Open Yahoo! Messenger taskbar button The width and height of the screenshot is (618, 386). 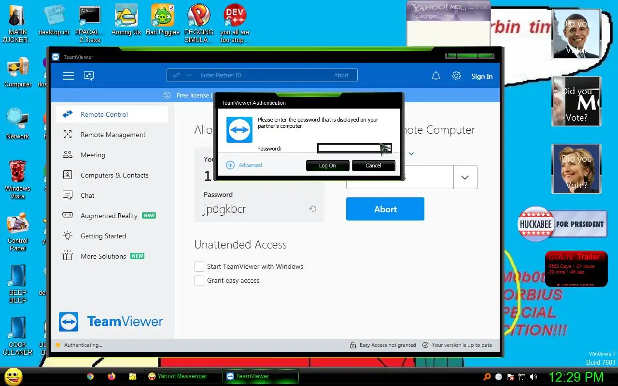[183, 376]
